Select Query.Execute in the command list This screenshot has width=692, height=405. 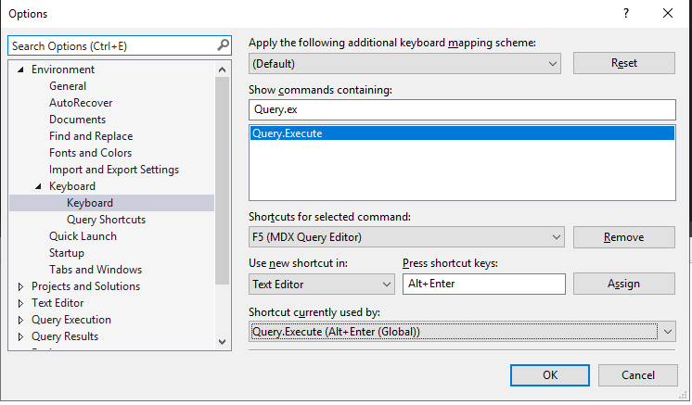coord(462,133)
